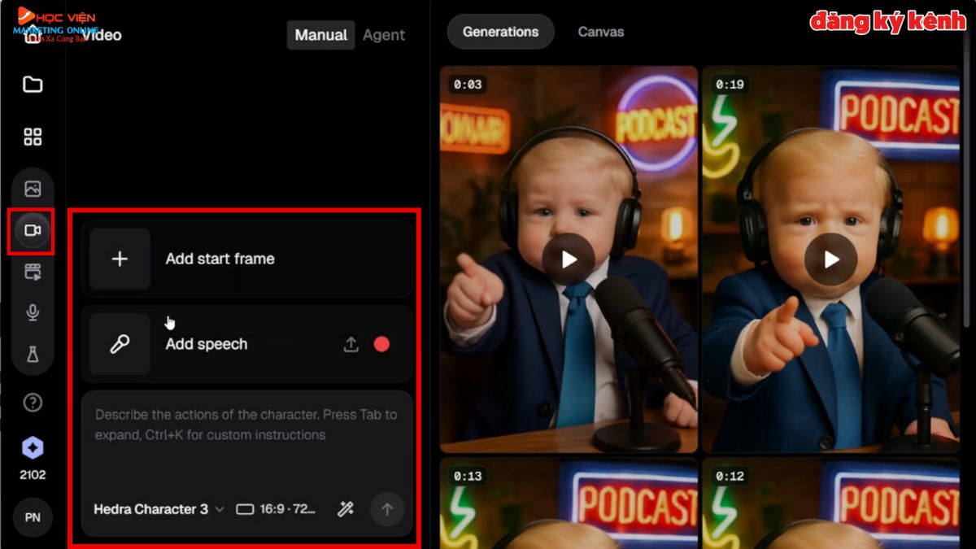Open the apps grid icon in the sidebar
The height and width of the screenshot is (549, 976).
33,136
